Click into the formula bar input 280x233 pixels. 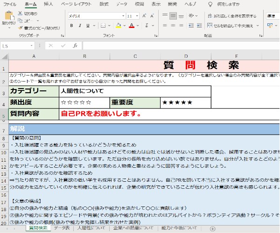point(181,46)
